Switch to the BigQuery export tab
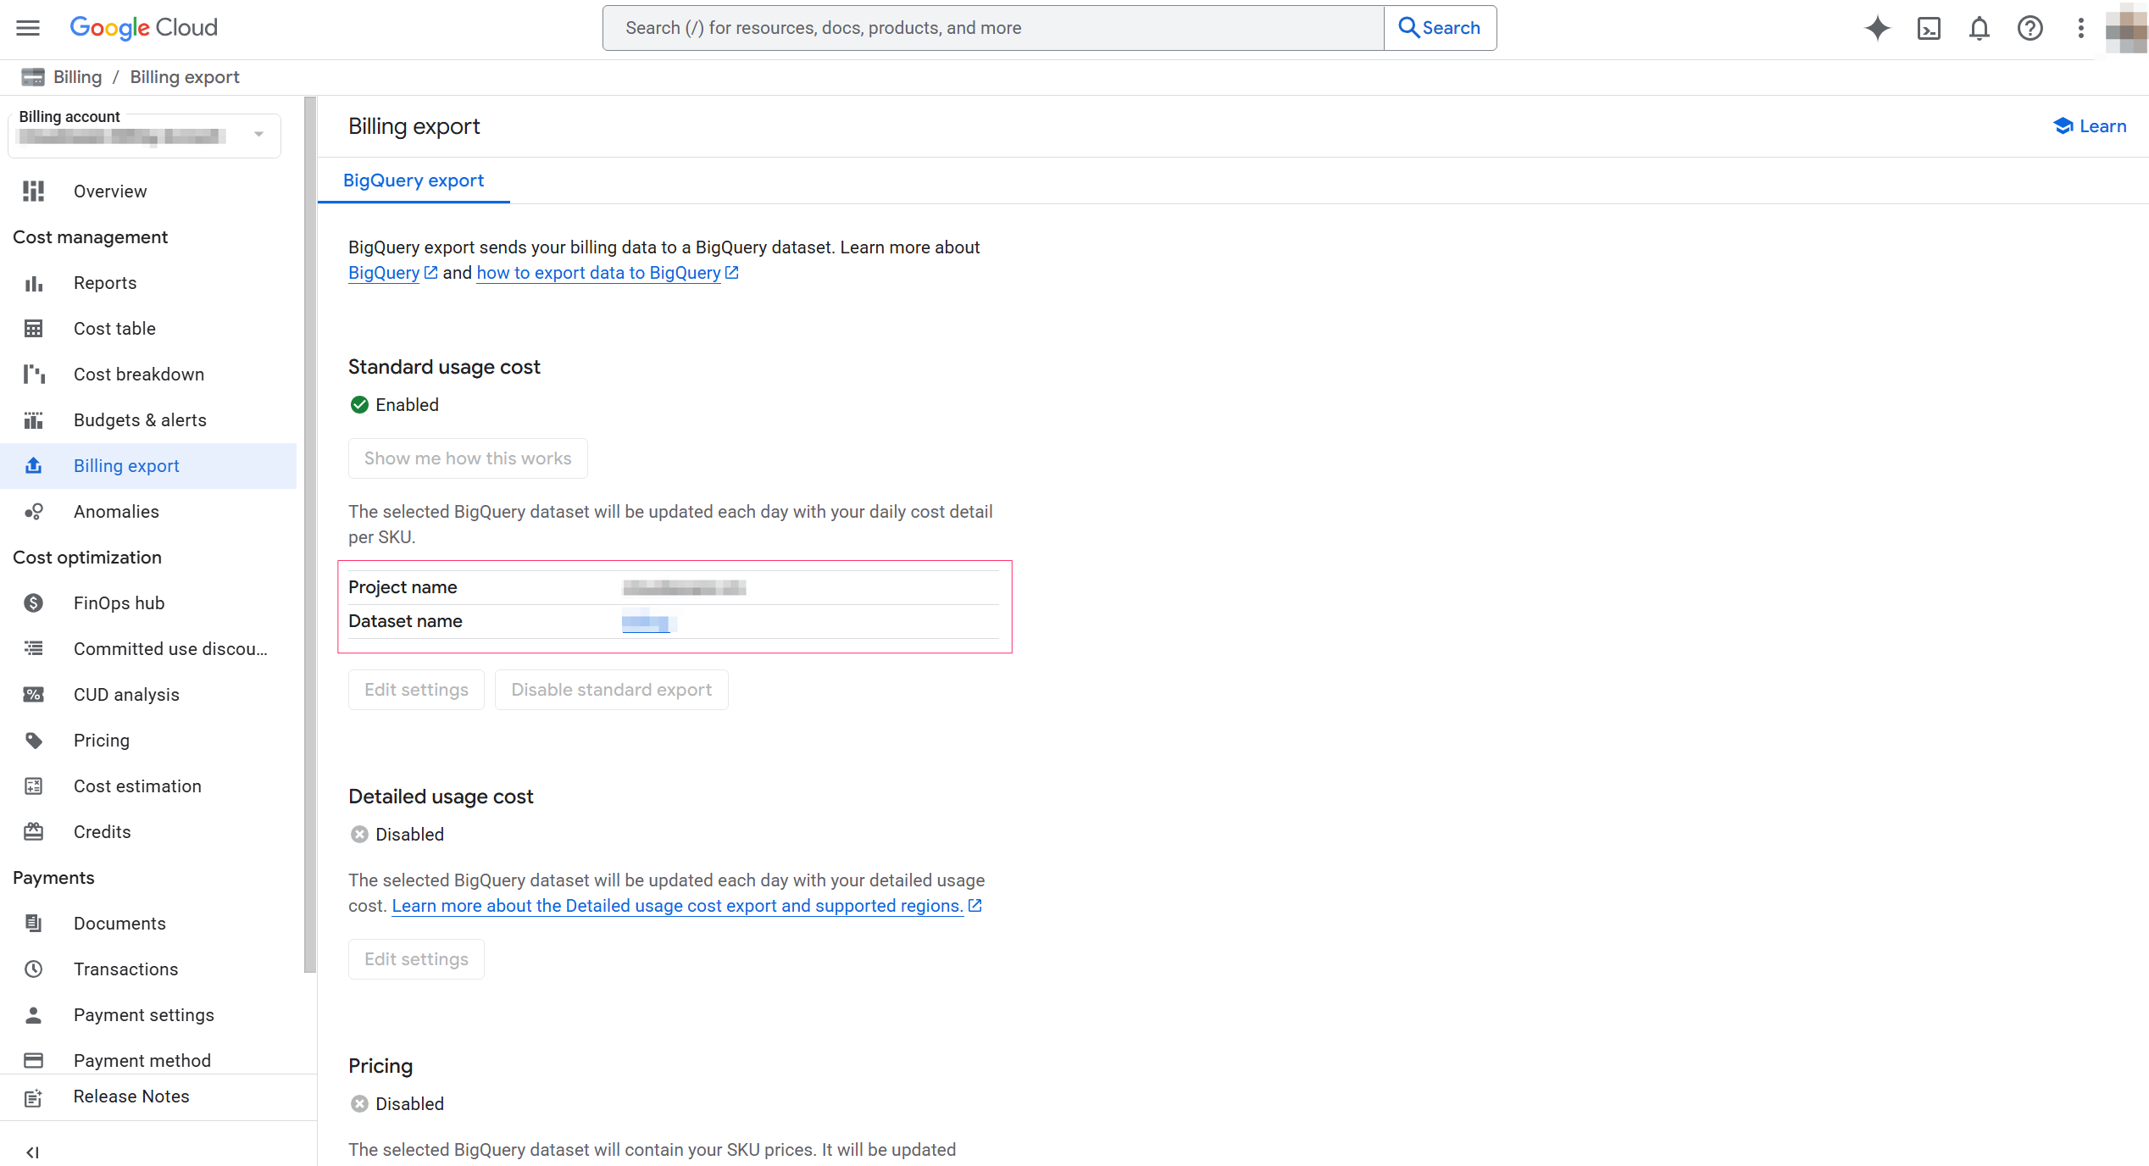This screenshot has height=1166, width=2149. [x=414, y=180]
